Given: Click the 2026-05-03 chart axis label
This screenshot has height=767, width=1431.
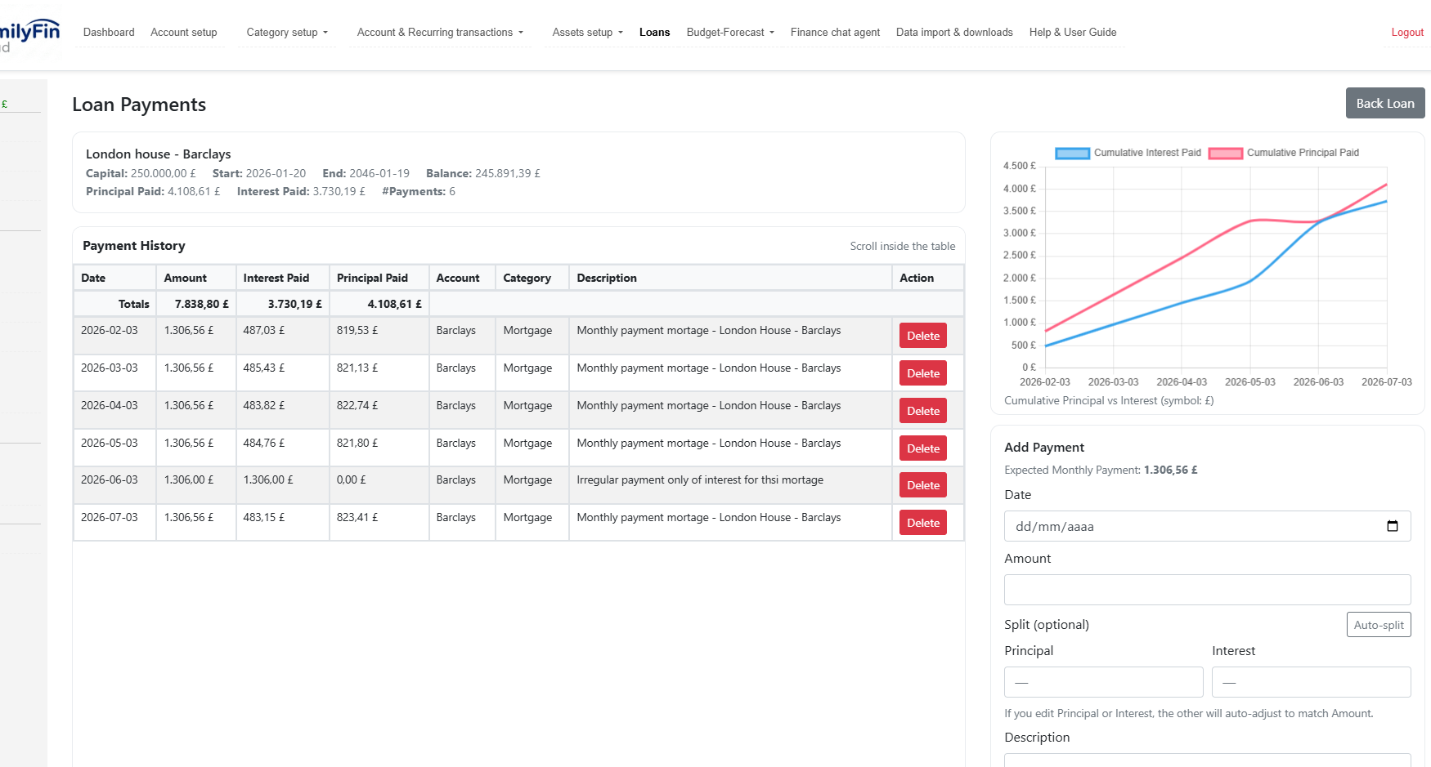Looking at the screenshot, I should [x=1250, y=382].
